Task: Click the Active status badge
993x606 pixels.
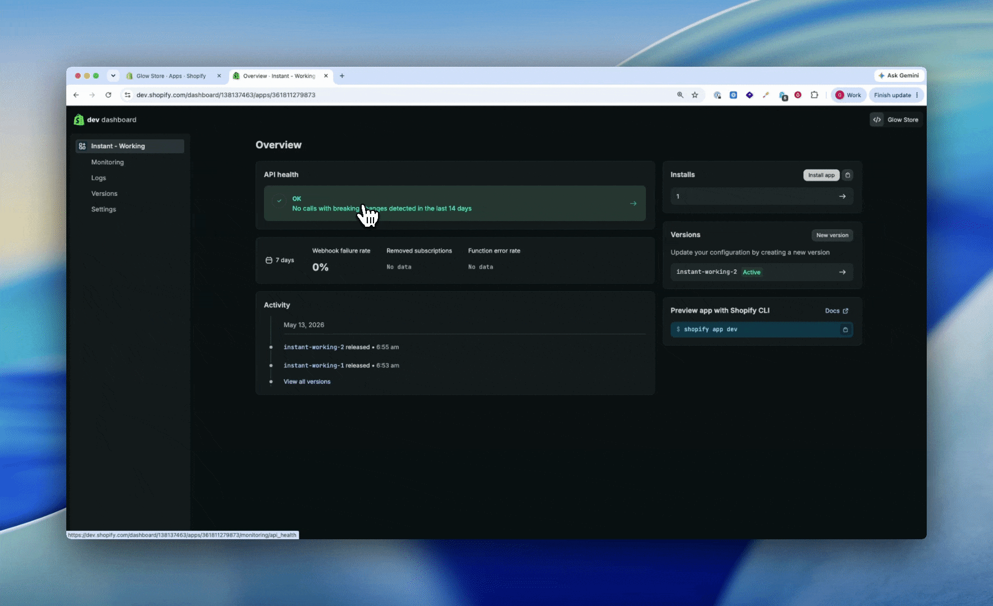Action: point(751,272)
